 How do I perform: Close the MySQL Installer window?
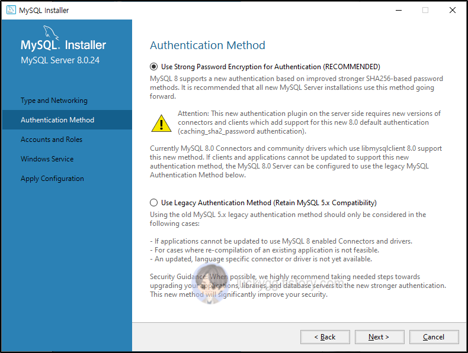click(x=453, y=10)
